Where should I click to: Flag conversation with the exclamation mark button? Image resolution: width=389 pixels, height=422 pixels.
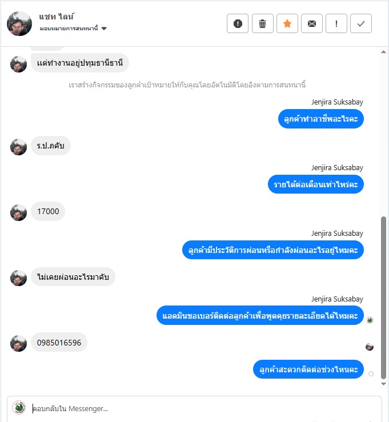[x=336, y=23]
